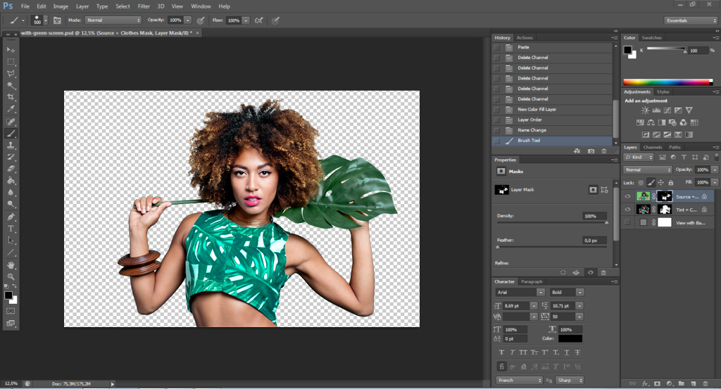Select the Rectangular Marquee tool
Screen dimensions: 721x389
tap(11, 61)
